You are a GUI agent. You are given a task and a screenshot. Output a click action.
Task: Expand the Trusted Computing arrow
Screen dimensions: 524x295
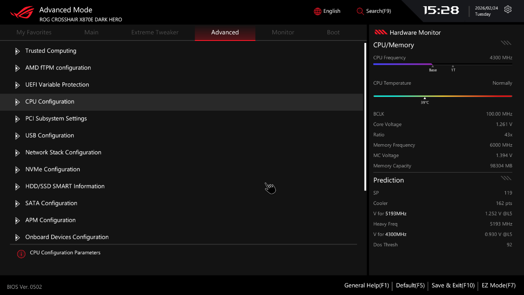[17, 51]
